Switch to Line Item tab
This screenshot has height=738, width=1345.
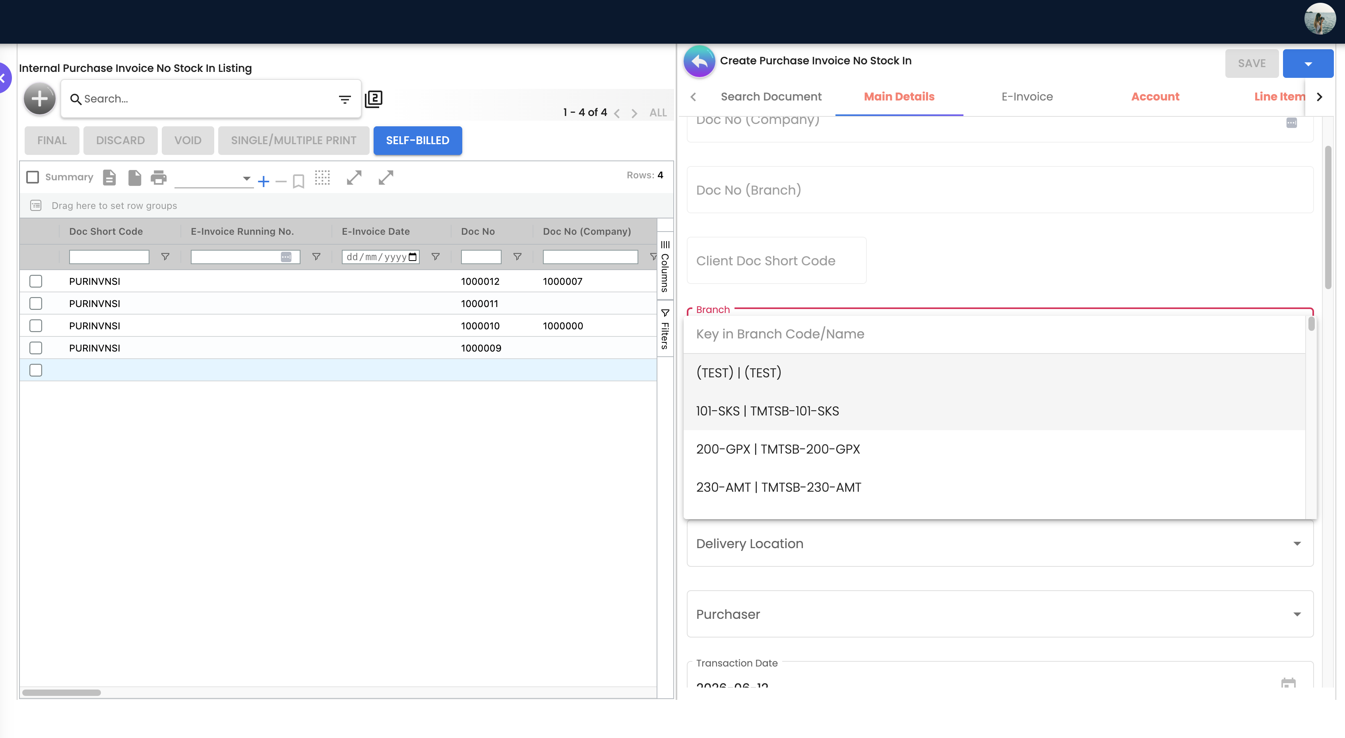1279,97
